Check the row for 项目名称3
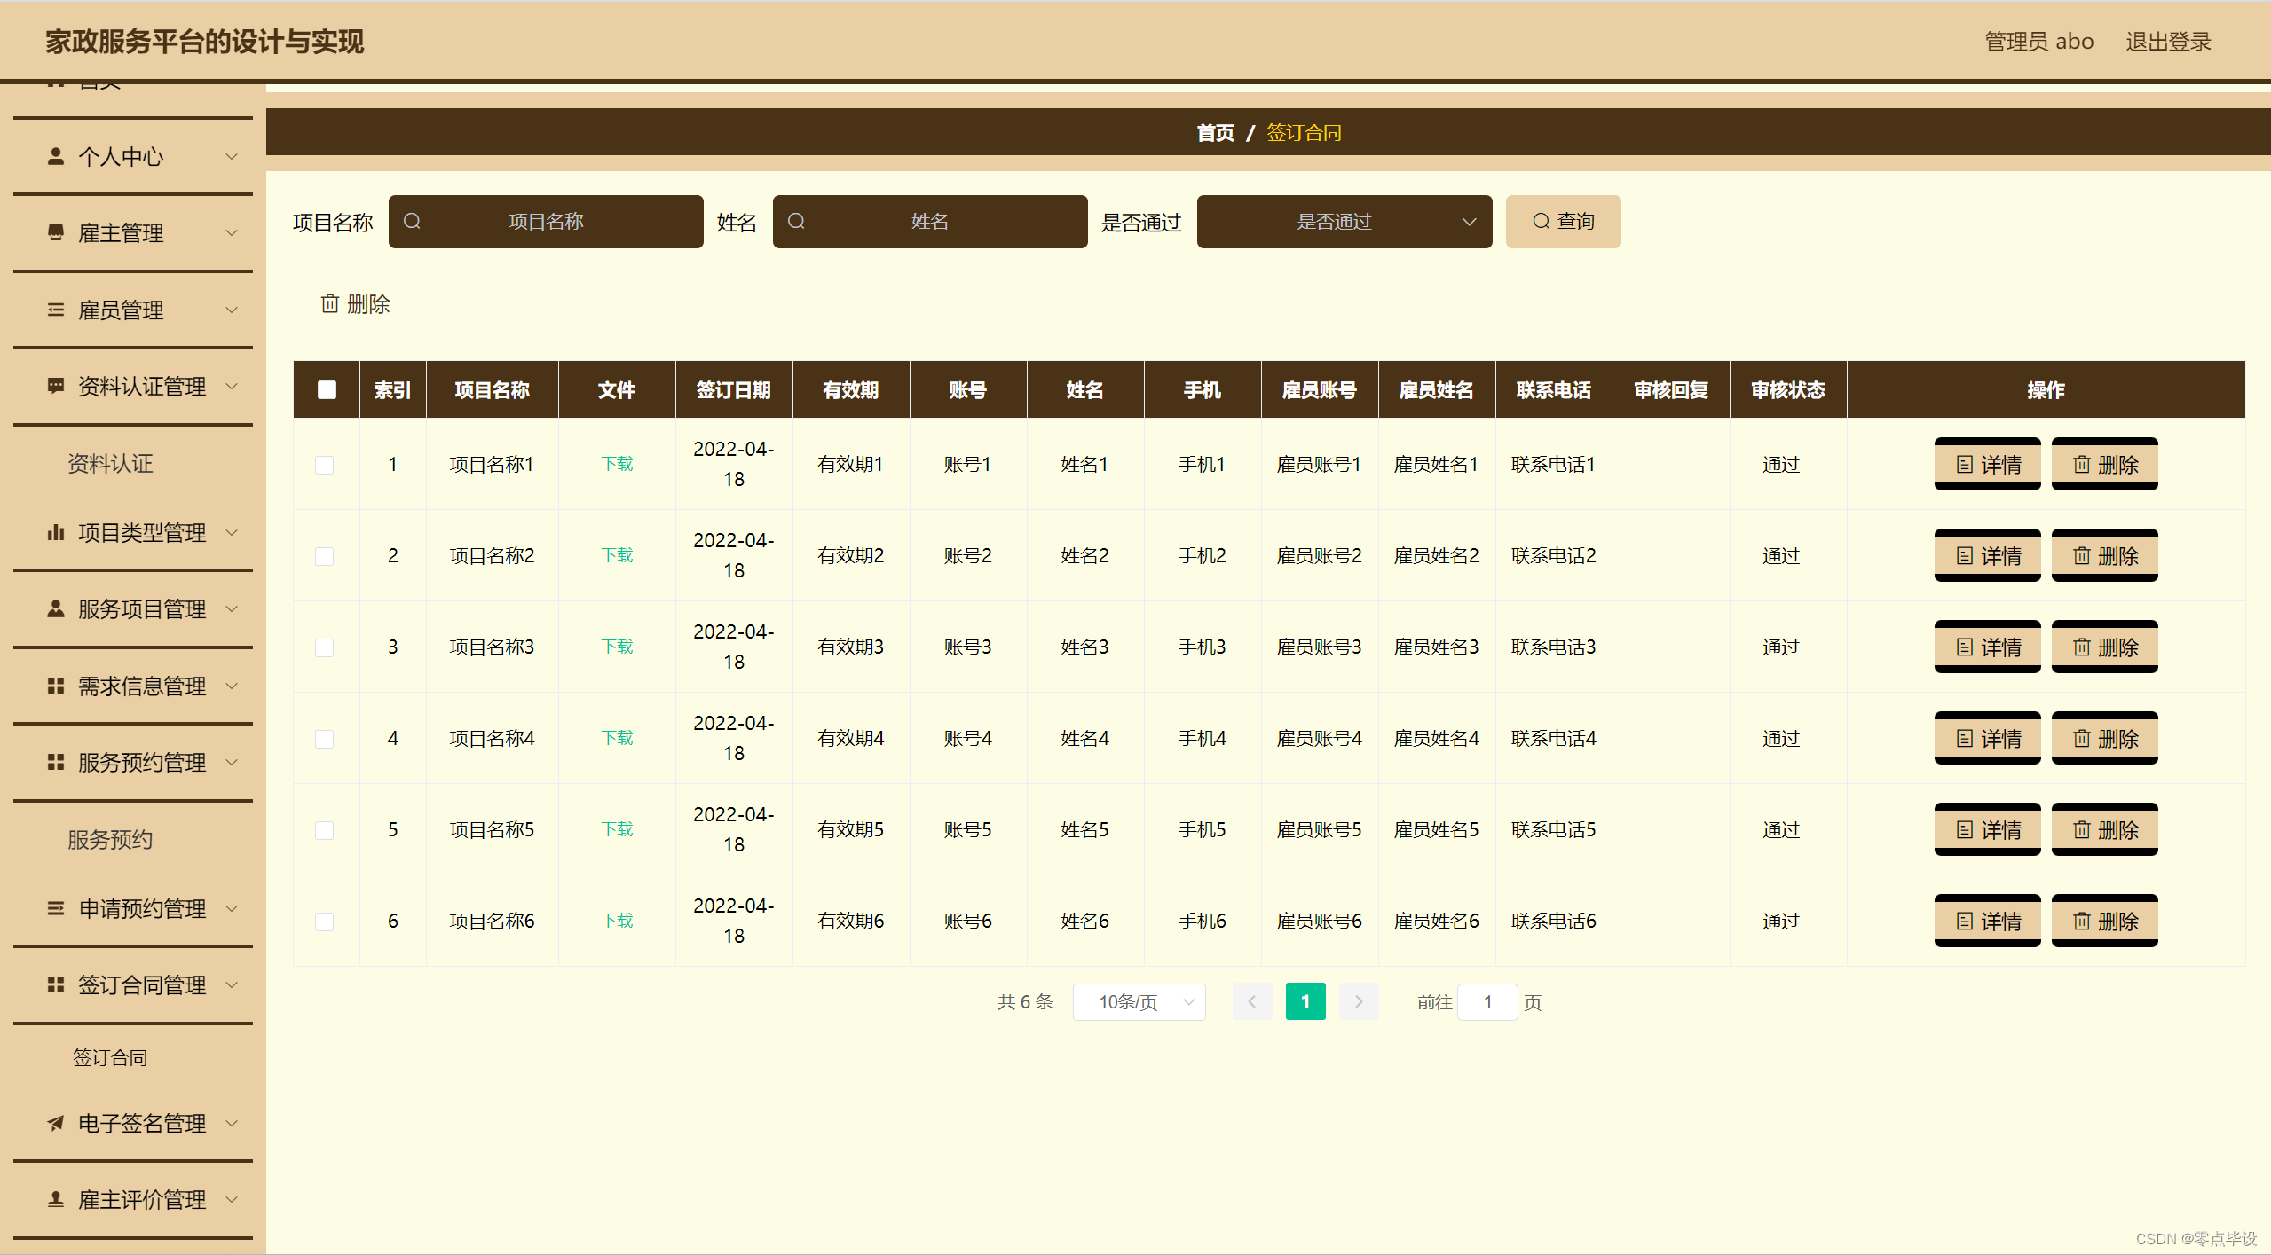The image size is (2271, 1255). [x=325, y=647]
